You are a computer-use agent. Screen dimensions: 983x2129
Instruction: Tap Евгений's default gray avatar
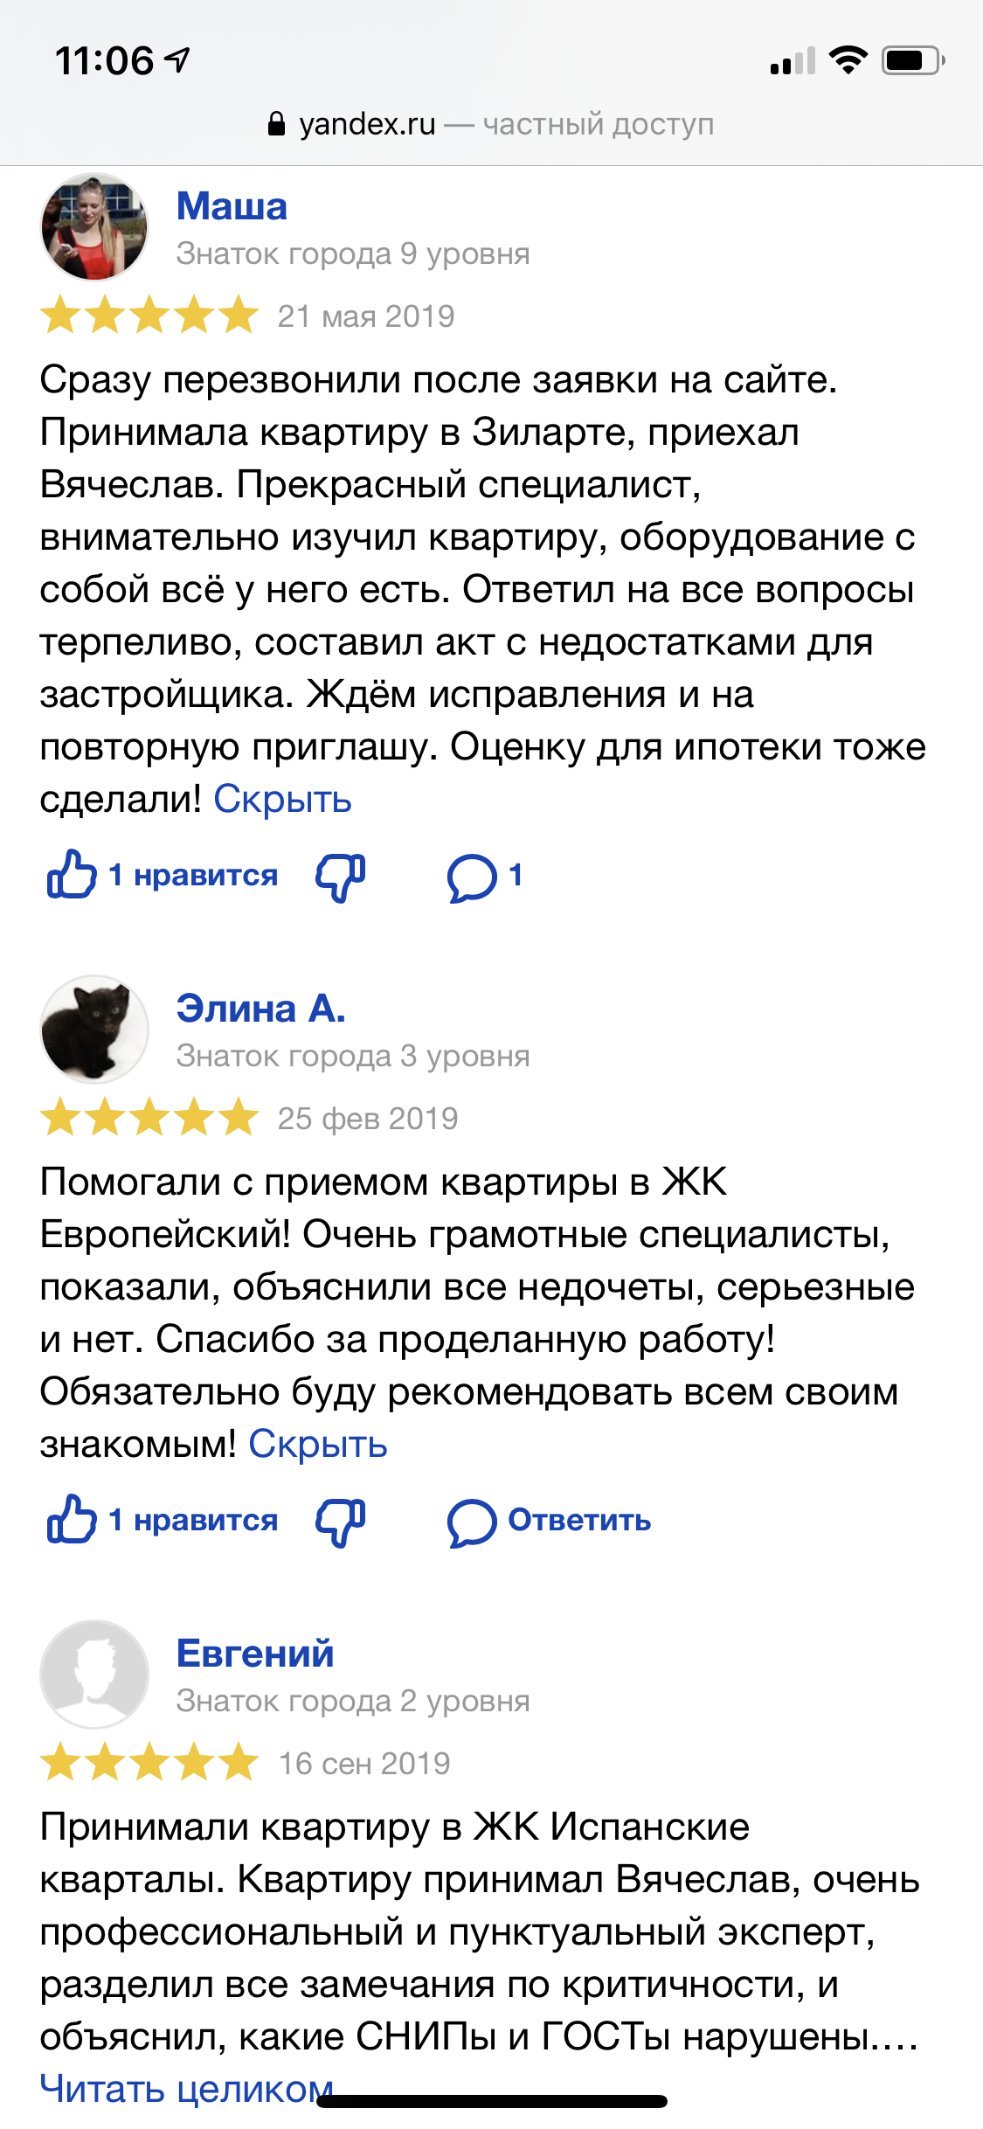(94, 1675)
